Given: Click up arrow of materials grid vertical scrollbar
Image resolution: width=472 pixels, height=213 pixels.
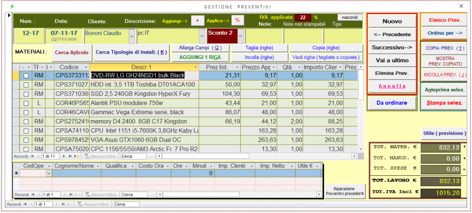Looking at the screenshot, I should [x=361, y=67].
